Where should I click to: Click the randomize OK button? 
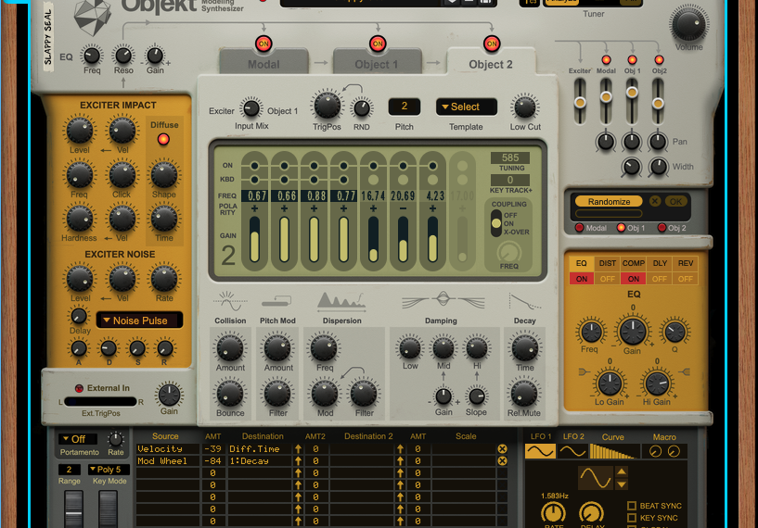(675, 201)
